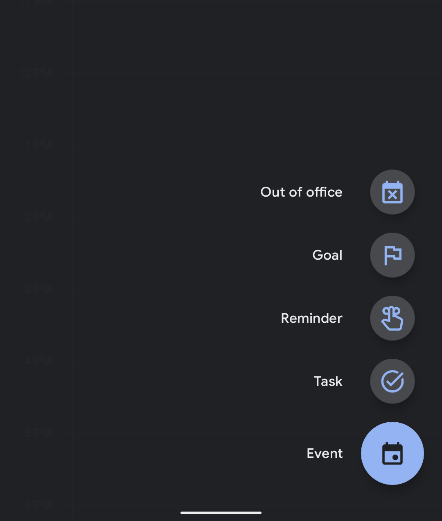The height and width of the screenshot is (521, 442).
Task: Tap the Goal flag icon
Action: 392,255
